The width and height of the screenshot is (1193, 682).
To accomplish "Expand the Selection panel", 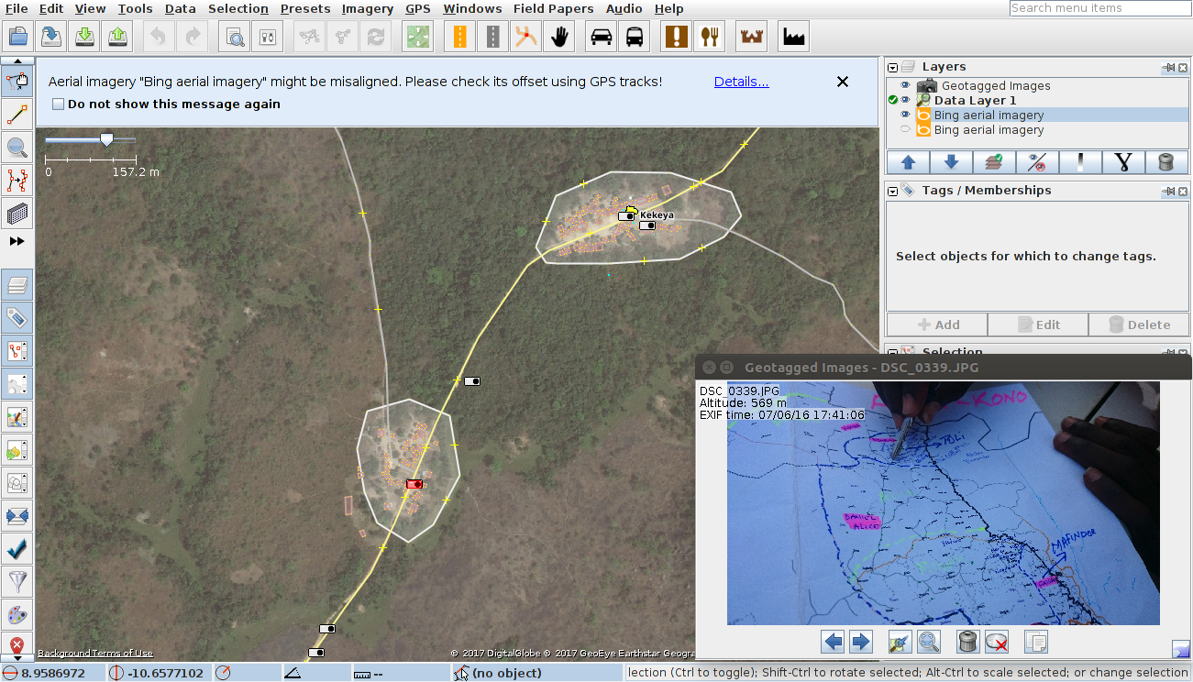I will tap(891, 352).
